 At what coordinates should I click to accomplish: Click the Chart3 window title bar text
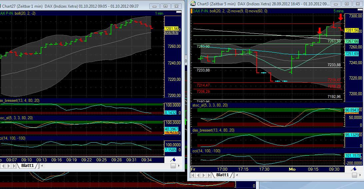point(263,4)
